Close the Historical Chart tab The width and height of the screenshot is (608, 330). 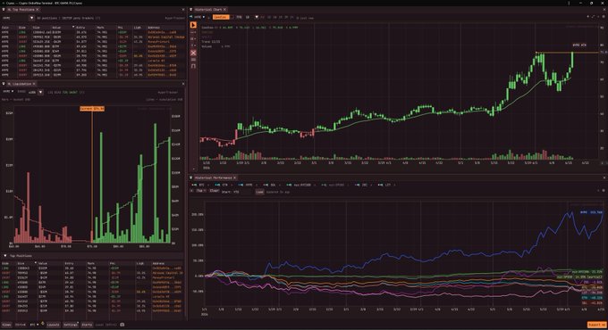tap(225, 9)
